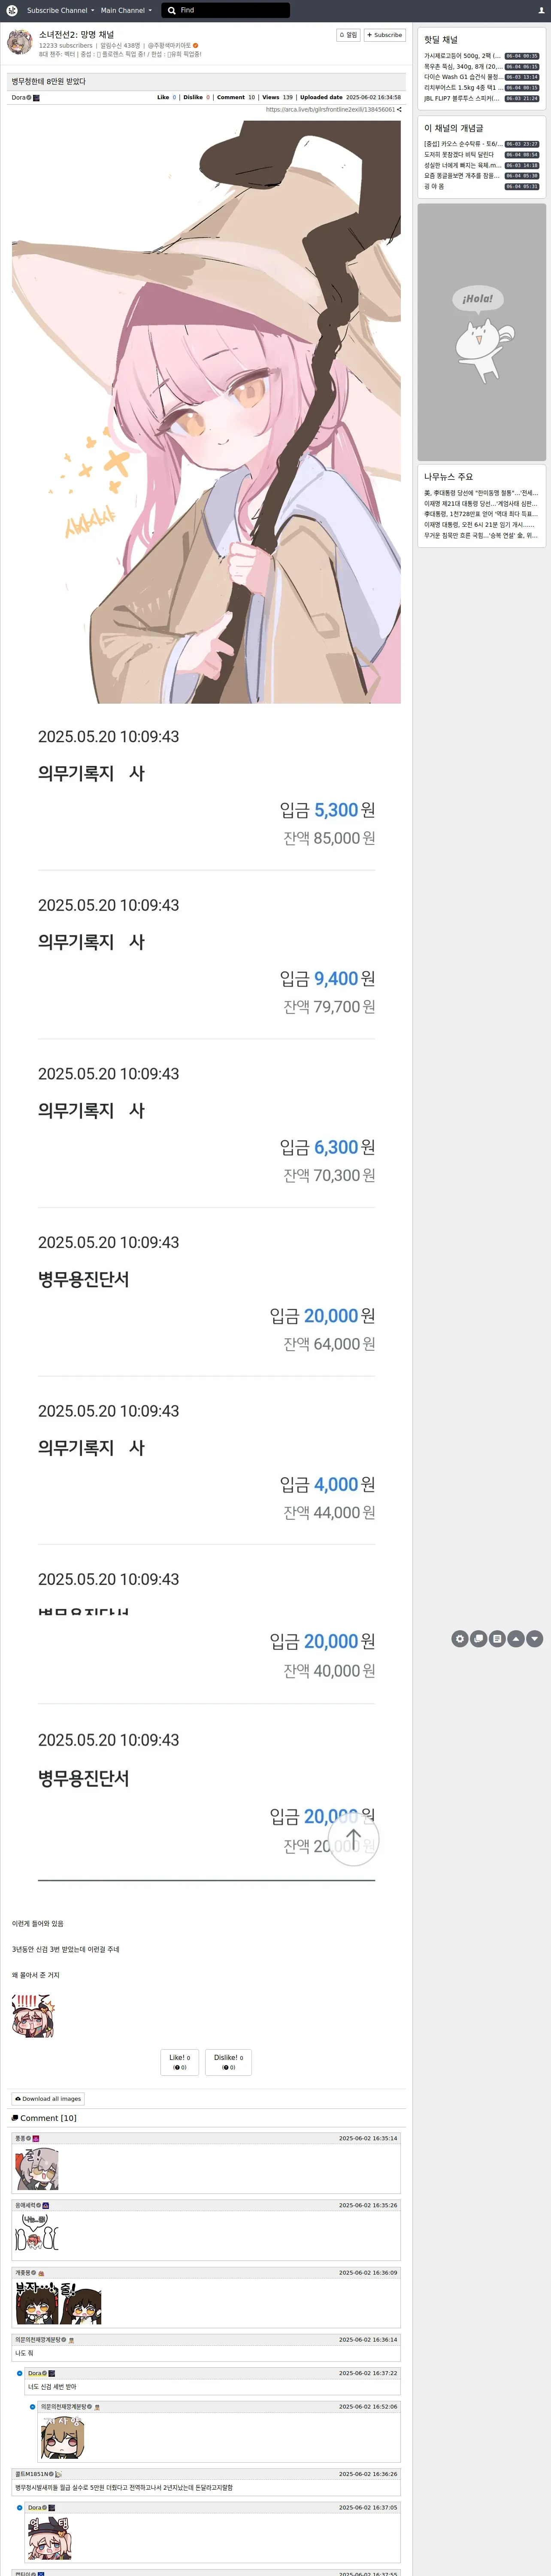Viewport: 551px width, 2576px height.
Task: Subscribe to the 소녀전선2 channel
Action: pyautogui.click(x=384, y=35)
